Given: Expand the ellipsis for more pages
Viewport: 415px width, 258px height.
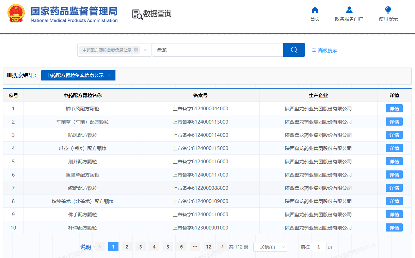Looking at the screenshot, I should (195, 247).
